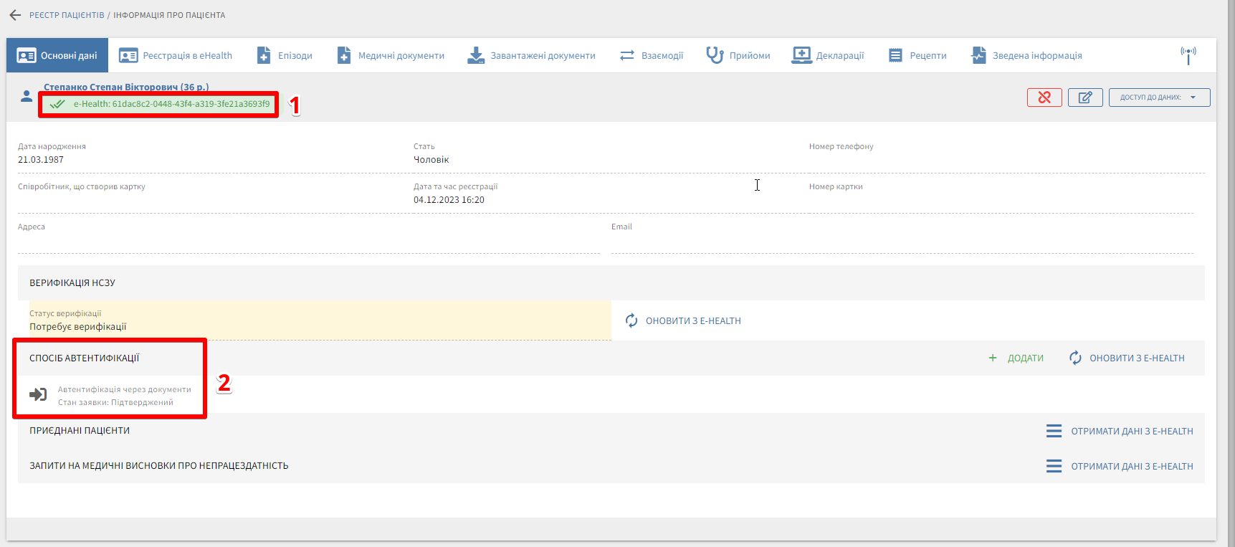
Task: Click the red unlink patient icon button
Action: pos(1044,97)
